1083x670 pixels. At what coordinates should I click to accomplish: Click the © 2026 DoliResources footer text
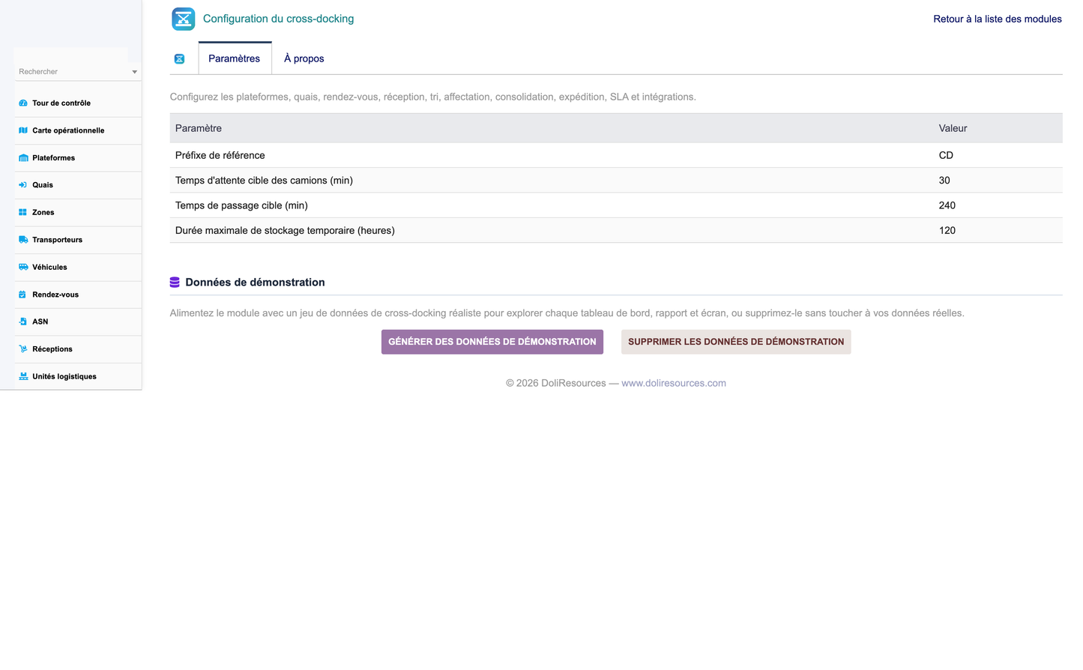(555, 383)
